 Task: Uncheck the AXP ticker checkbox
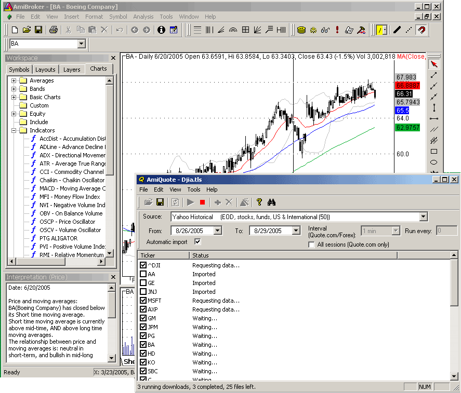click(143, 309)
